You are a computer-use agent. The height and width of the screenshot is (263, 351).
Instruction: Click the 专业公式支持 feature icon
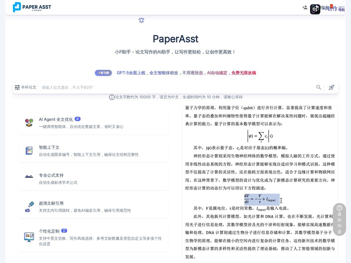coord(29,176)
